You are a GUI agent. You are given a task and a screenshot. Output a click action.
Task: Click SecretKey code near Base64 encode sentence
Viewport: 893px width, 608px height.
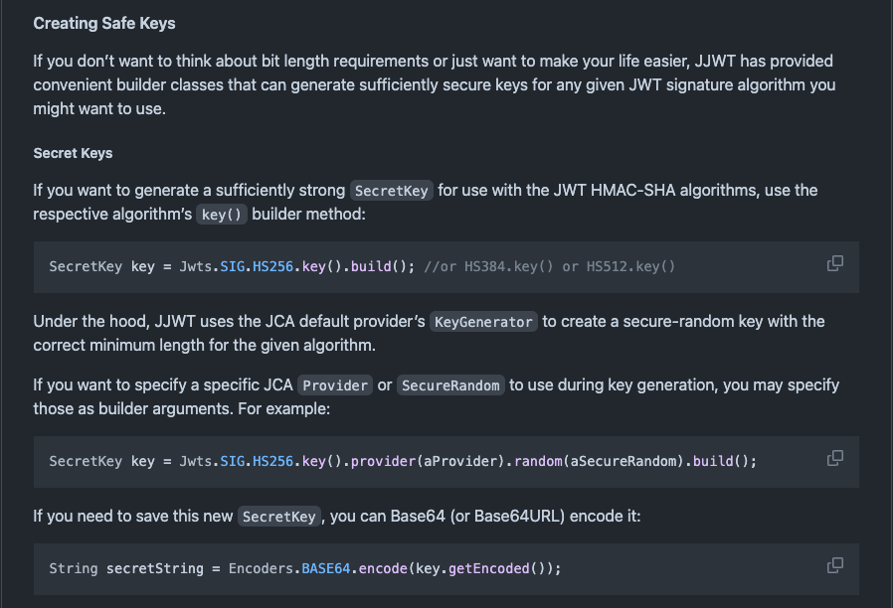pos(279,517)
